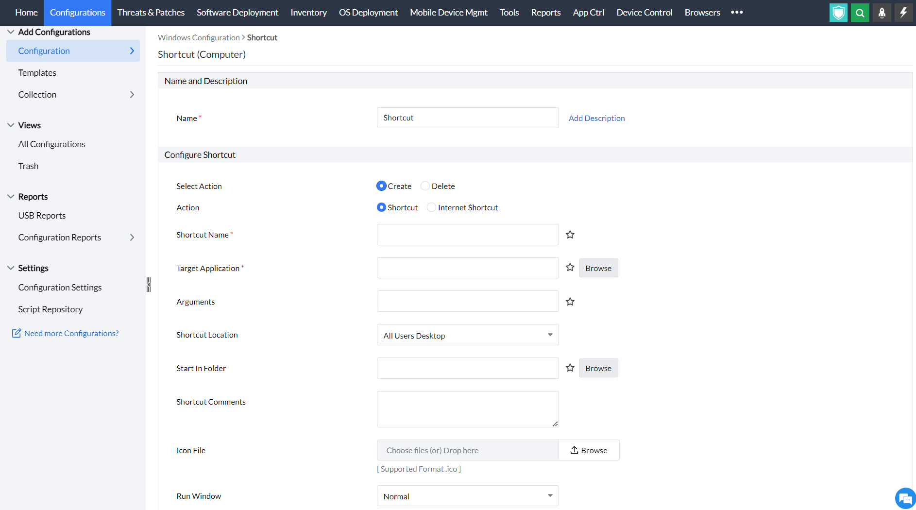Viewport: 916px width, 510px height.
Task: Click the lightning bolt icon in the header
Action: pyautogui.click(x=903, y=13)
